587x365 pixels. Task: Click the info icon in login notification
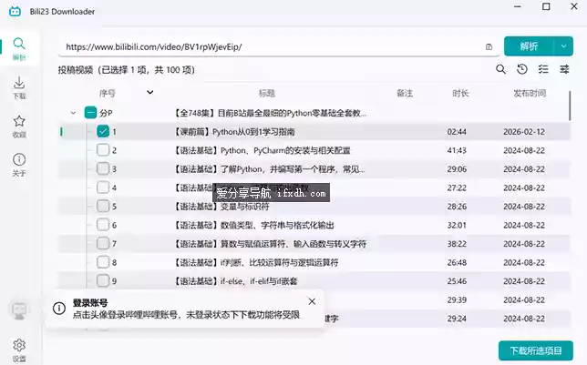[59, 309]
